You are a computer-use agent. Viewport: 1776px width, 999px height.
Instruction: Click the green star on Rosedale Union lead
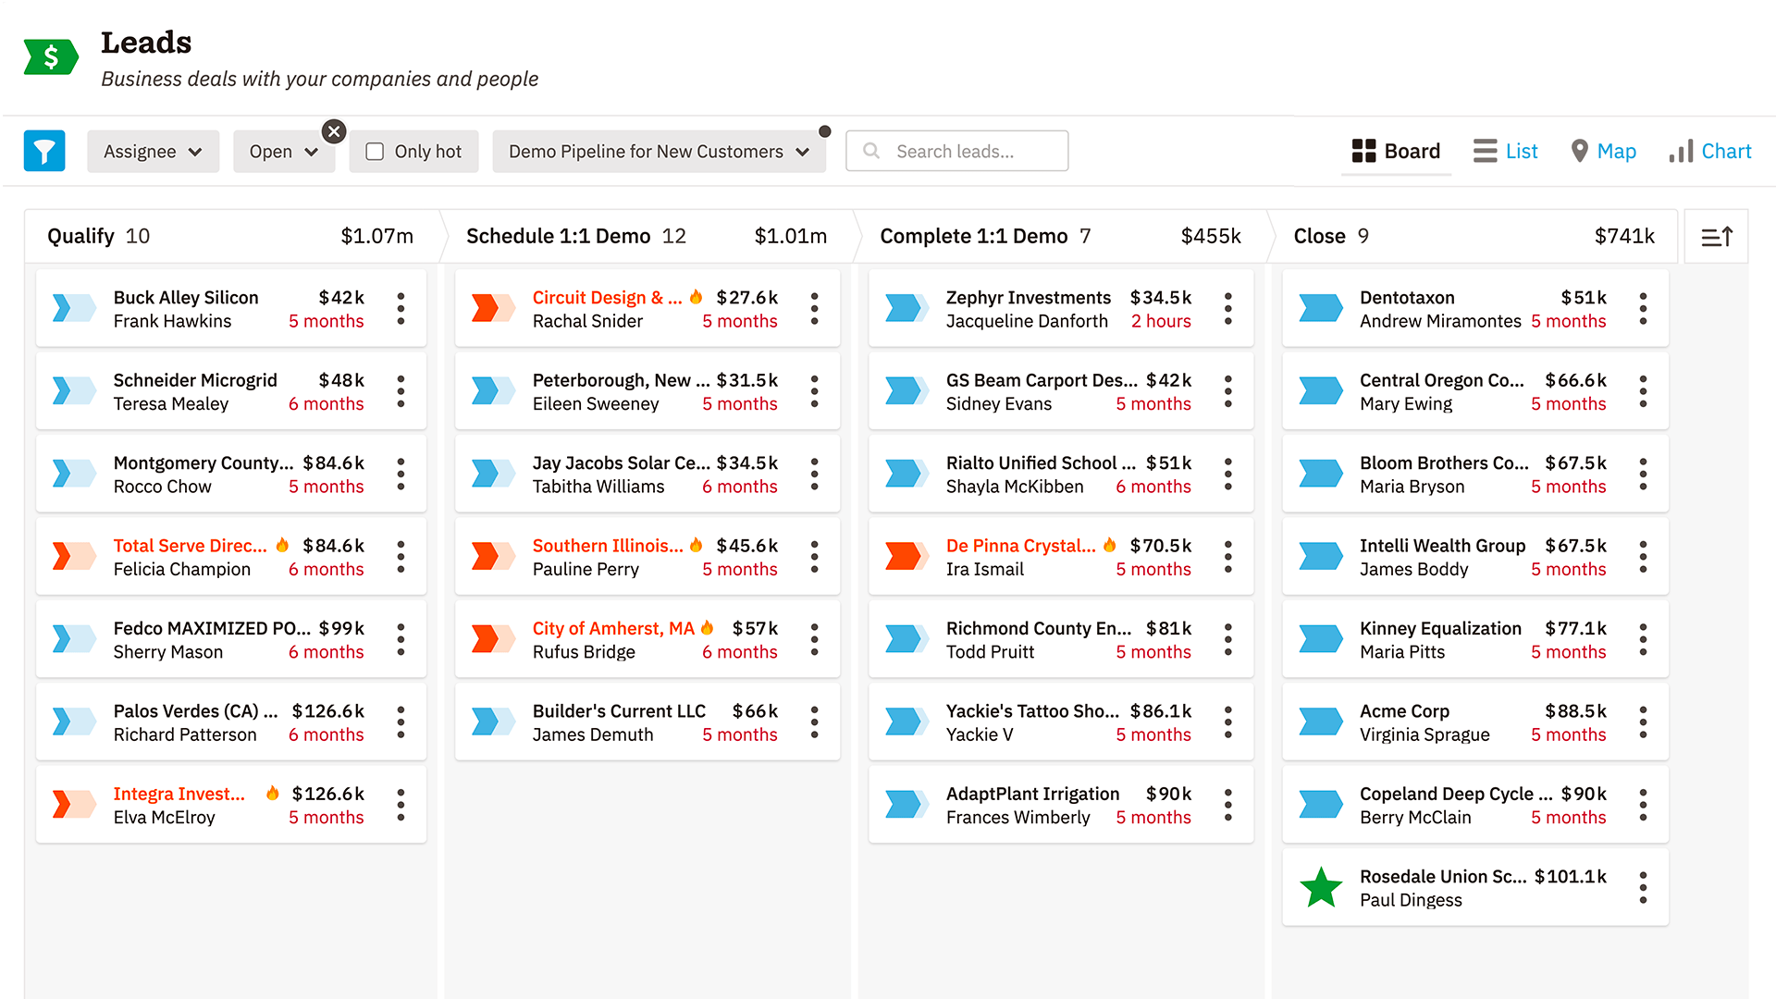1321,888
